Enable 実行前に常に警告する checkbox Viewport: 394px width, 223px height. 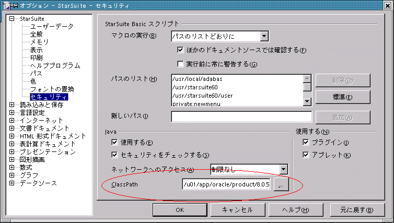click(180, 64)
